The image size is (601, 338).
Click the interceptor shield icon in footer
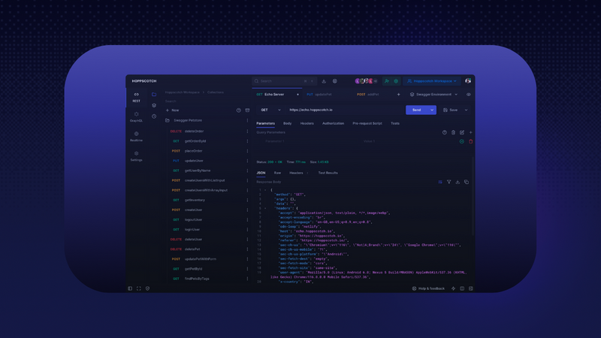147,288
